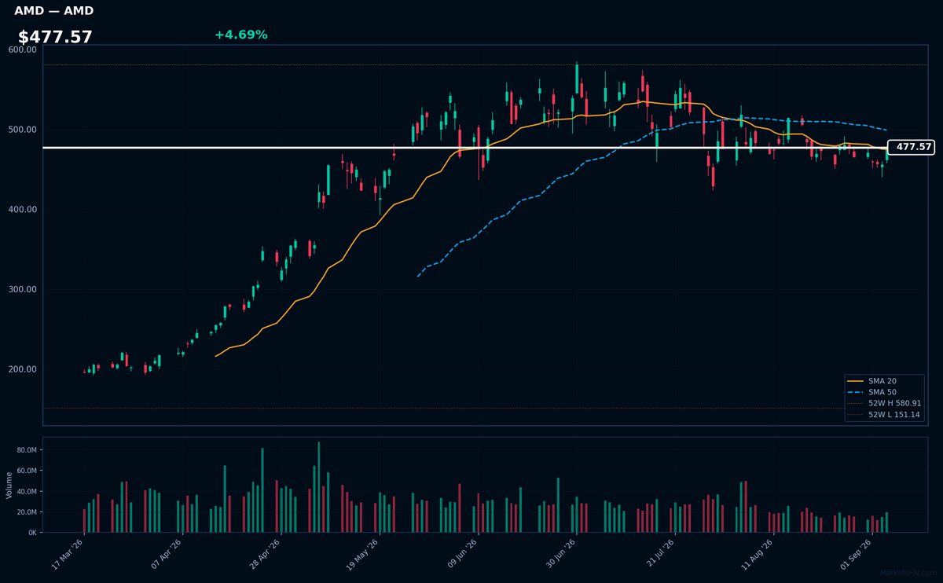This screenshot has height=583, width=943.
Task: Click the 20.0M volume axis label
Action: 27,512
